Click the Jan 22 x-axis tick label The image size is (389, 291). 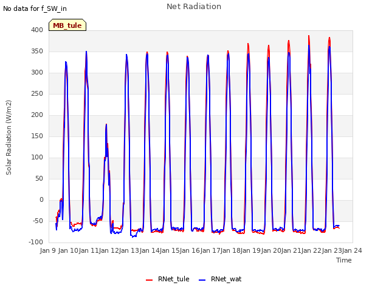pyautogui.click(x=312, y=250)
